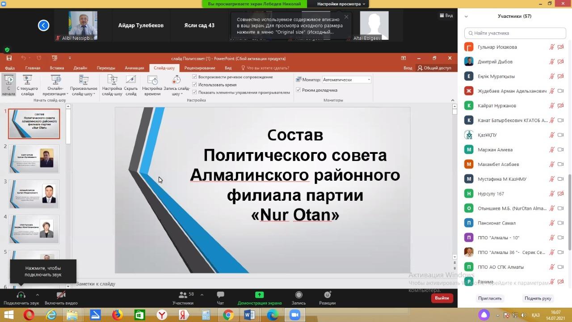The image size is (572, 322).
Task: Toggle 'Воспроизвести речевое сопровождение' checkbox
Action: tap(195, 77)
